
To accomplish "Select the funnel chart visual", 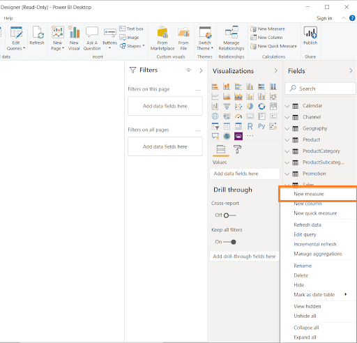I will [227, 107].
